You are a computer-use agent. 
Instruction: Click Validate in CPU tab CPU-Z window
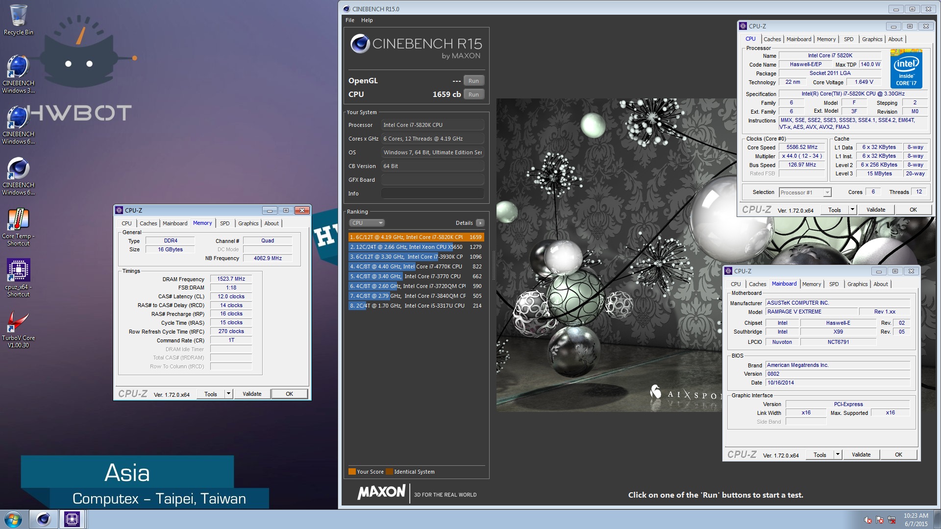point(876,210)
